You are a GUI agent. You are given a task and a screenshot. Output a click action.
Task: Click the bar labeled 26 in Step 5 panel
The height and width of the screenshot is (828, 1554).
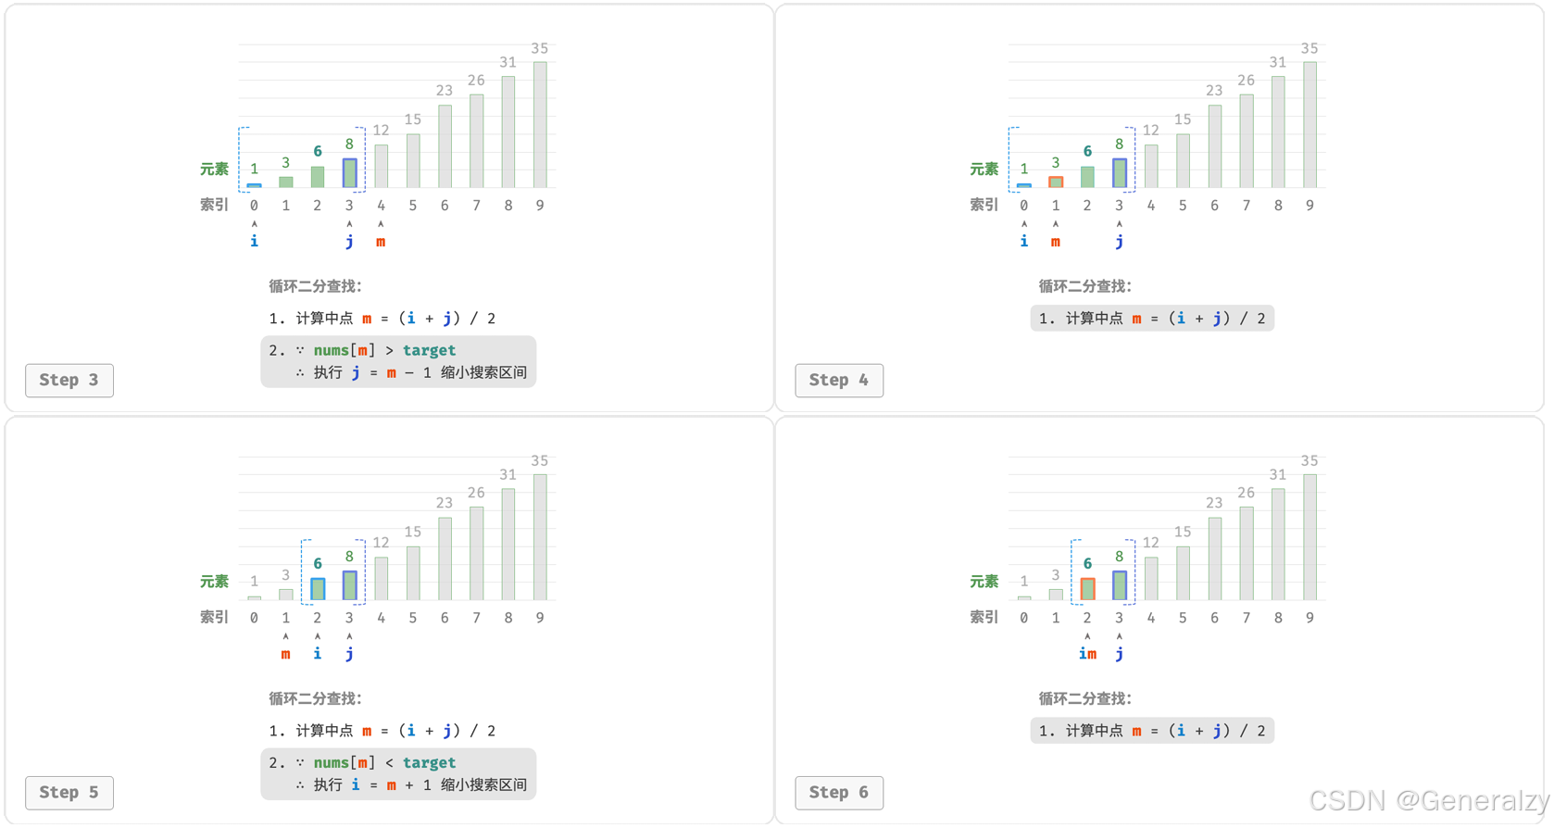click(476, 553)
